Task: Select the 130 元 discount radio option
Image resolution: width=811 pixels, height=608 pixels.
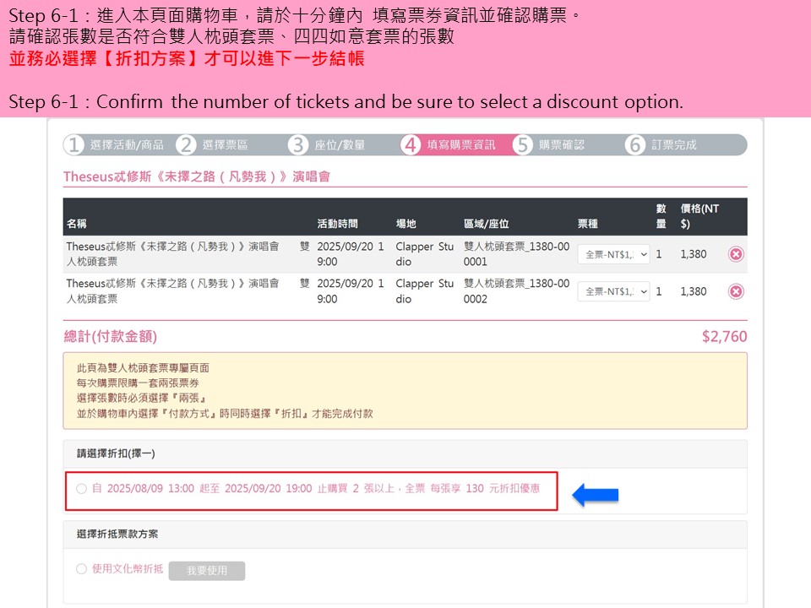Action: coord(81,489)
